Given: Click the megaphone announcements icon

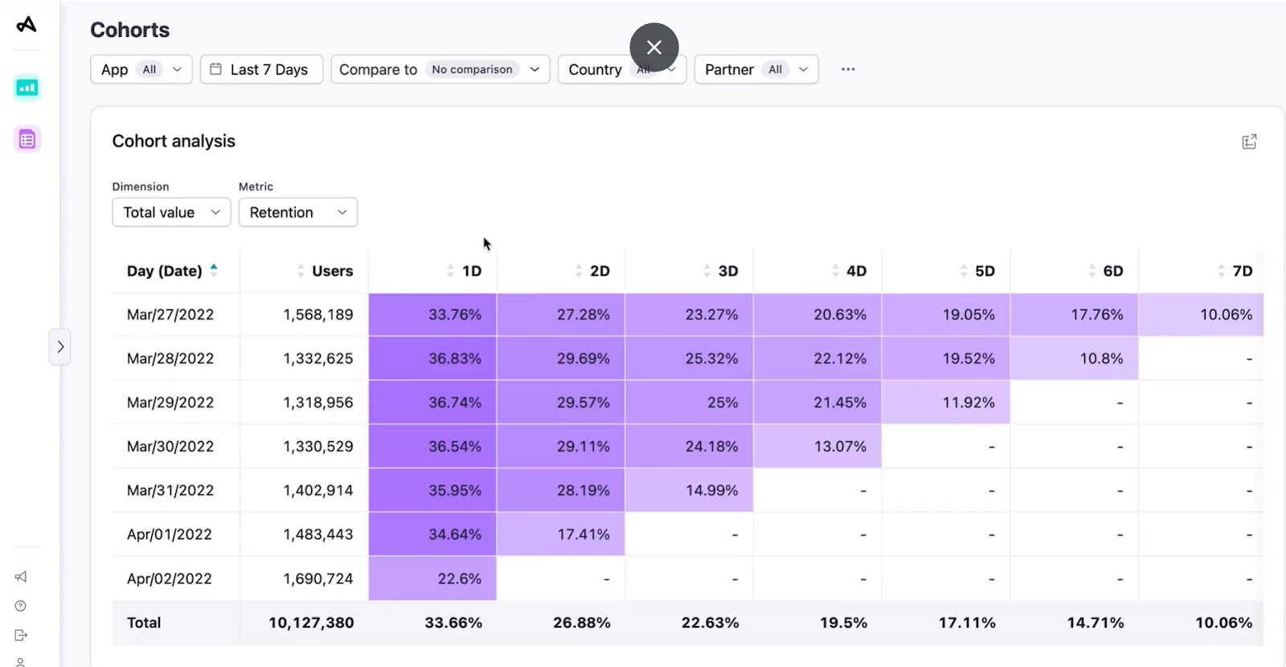Looking at the screenshot, I should coord(21,577).
